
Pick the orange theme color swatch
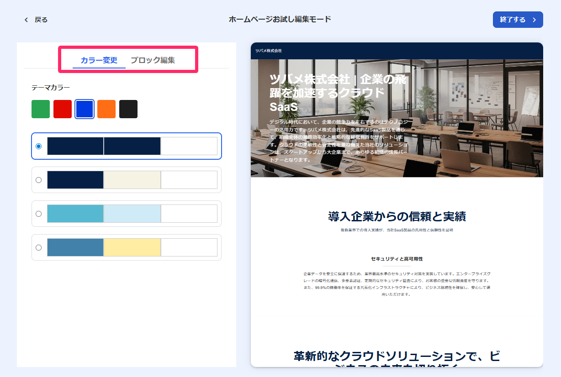pos(106,109)
